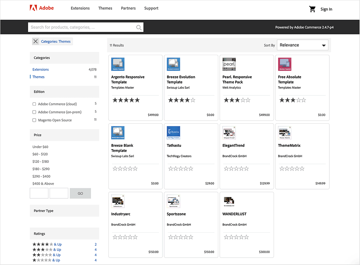The width and height of the screenshot is (360, 265).
Task: Collapse the Price filter section
Action: (x=65, y=135)
